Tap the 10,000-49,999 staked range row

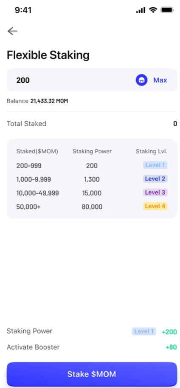click(92, 193)
